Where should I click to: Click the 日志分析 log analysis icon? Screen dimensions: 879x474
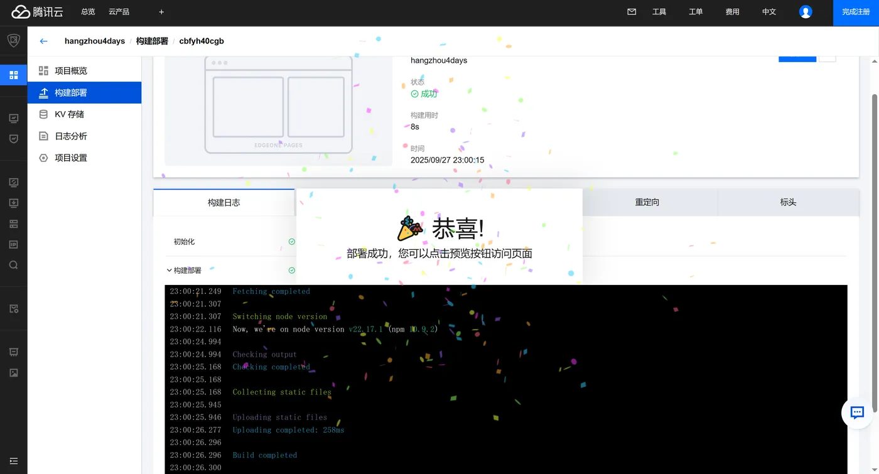[x=43, y=136]
